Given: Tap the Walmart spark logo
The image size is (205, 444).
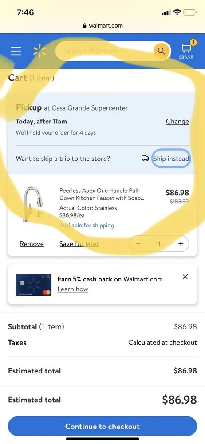Looking at the screenshot, I should coord(39,51).
